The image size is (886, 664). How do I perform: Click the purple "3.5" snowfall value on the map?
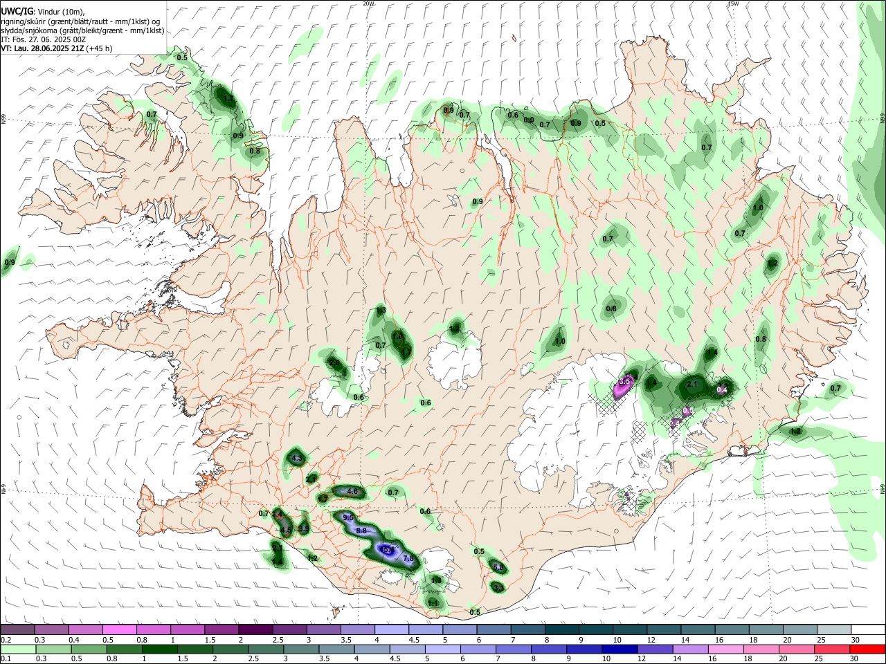(625, 381)
